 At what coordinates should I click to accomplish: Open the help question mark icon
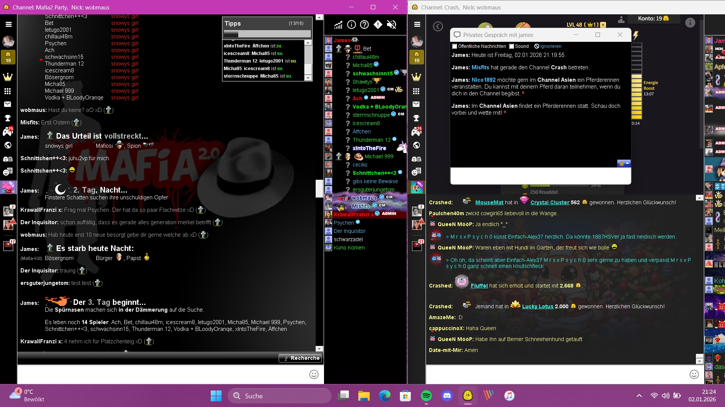[x=364, y=25]
